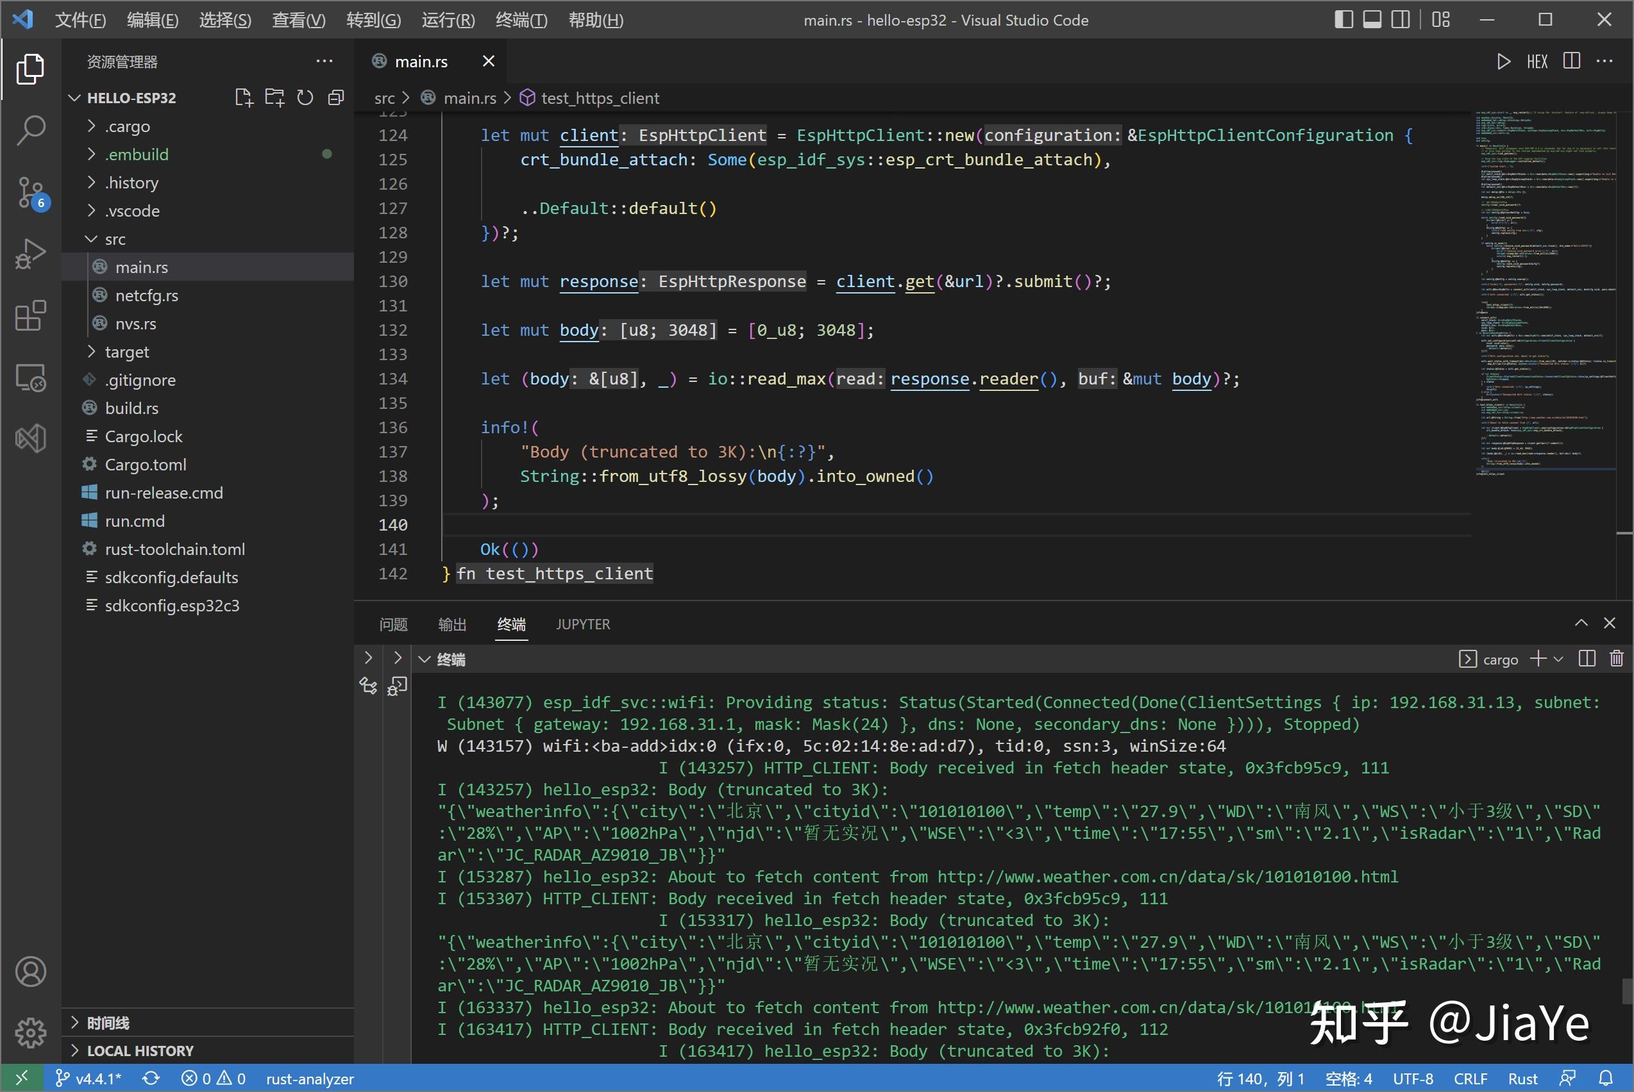Open the Extensions view
This screenshot has width=1634, height=1092.
pyautogui.click(x=31, y=316)
